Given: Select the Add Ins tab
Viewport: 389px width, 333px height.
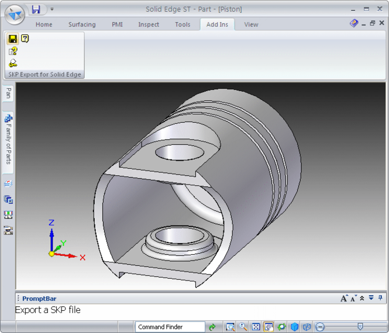Looking at the screenshot, I should [x=217, y=25].
